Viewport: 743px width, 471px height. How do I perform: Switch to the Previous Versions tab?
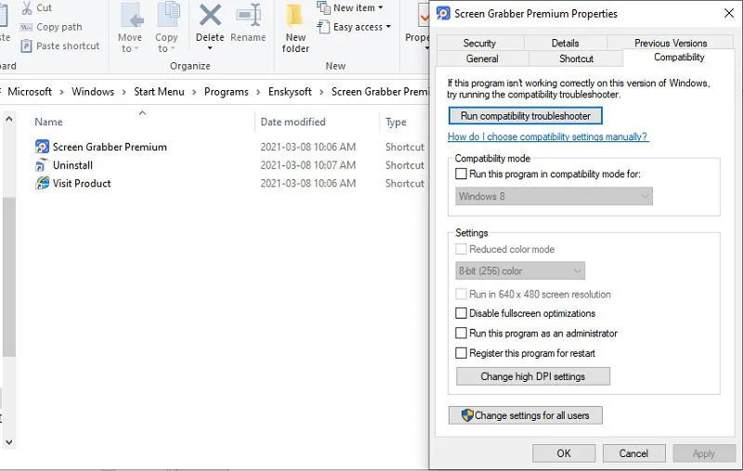coord(671,43)
